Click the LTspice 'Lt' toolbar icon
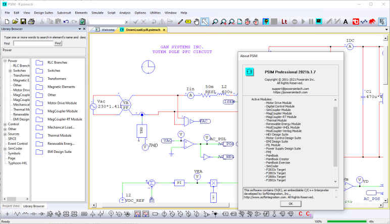This screenshot has width=390, height=224. [284, 22]
